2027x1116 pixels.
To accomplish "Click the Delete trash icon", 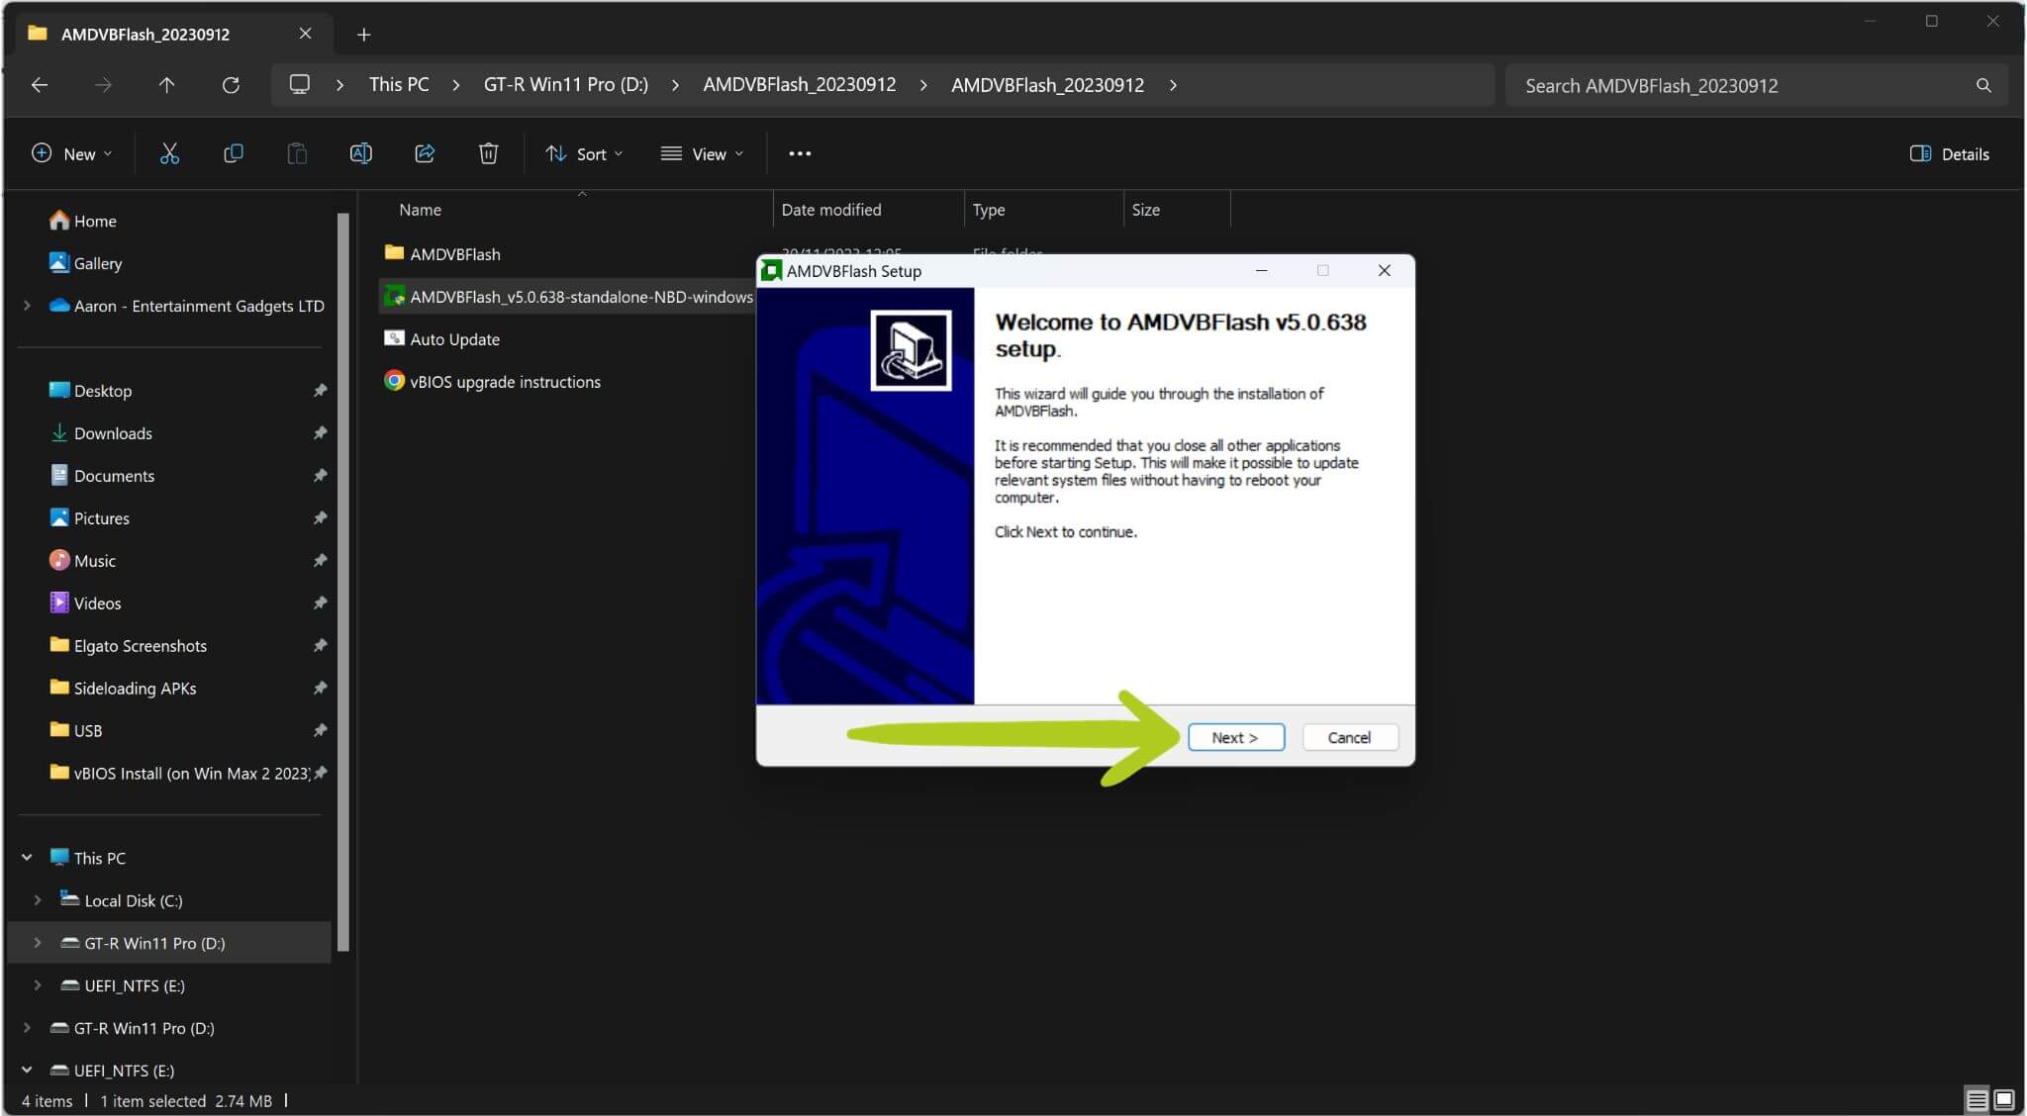I will (x=488, y=153).
